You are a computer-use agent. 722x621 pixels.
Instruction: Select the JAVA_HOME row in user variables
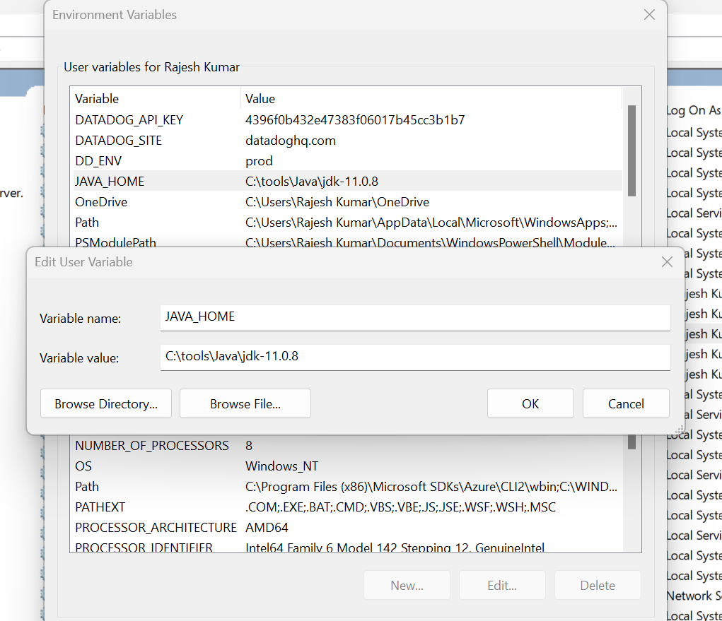[x=110, y=182]
